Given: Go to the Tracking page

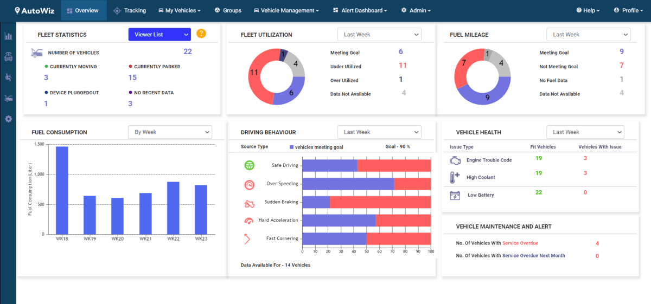Looking at the screenshot, I should pos(129,10).
